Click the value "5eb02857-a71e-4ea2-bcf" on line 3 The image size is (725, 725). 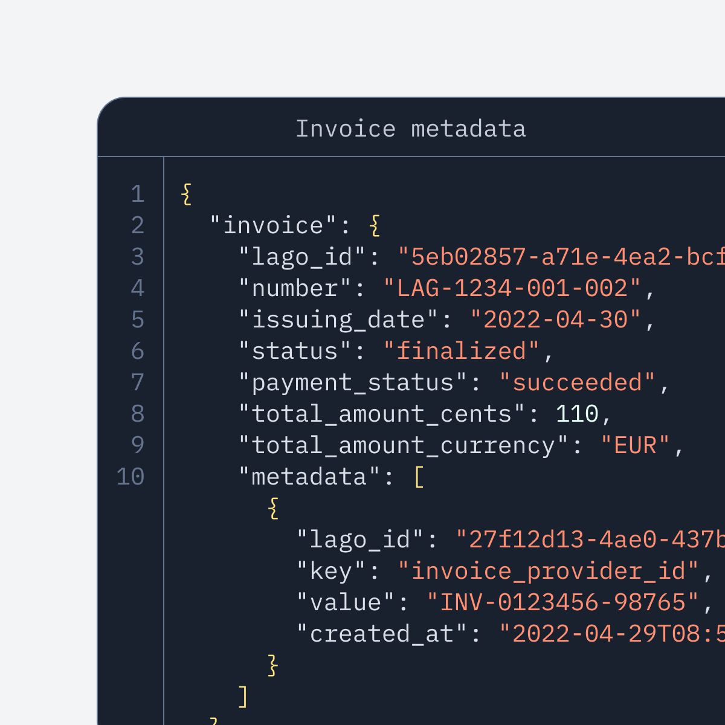pyautogui.click(x=561, y=257)
